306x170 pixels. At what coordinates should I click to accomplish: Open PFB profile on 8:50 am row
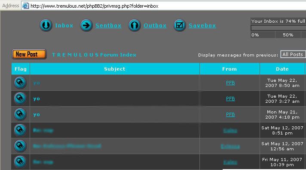230,83
